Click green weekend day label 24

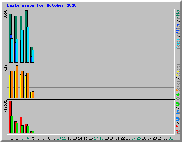[x=133, y=138]
